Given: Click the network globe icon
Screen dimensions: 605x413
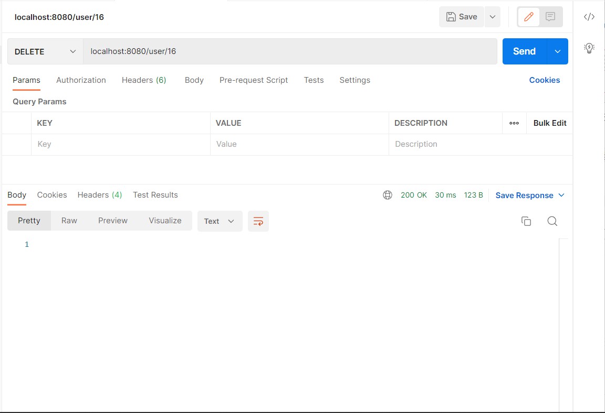Looking at the screenshot, I should [388, 195].
